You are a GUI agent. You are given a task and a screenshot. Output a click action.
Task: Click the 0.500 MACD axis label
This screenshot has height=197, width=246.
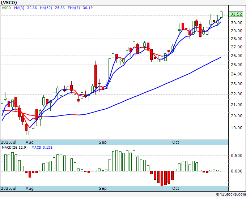point(236,156)
